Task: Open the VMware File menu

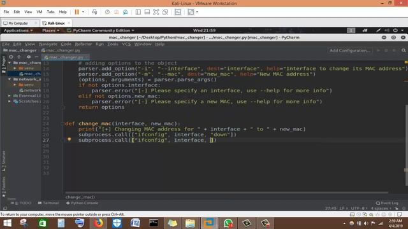Action: coord(6,12)
